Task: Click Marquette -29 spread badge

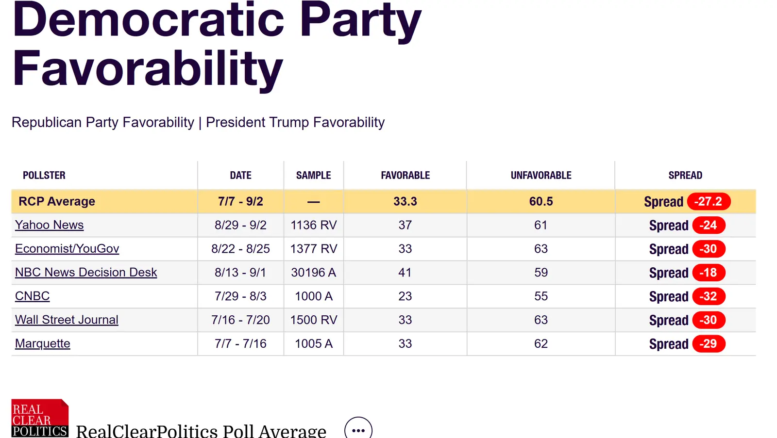Action: (x=709, y=344)
